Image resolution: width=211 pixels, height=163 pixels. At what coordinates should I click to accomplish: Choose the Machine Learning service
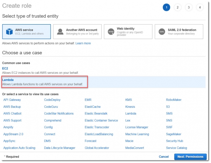pyautogui.click(x=137, y=134)
